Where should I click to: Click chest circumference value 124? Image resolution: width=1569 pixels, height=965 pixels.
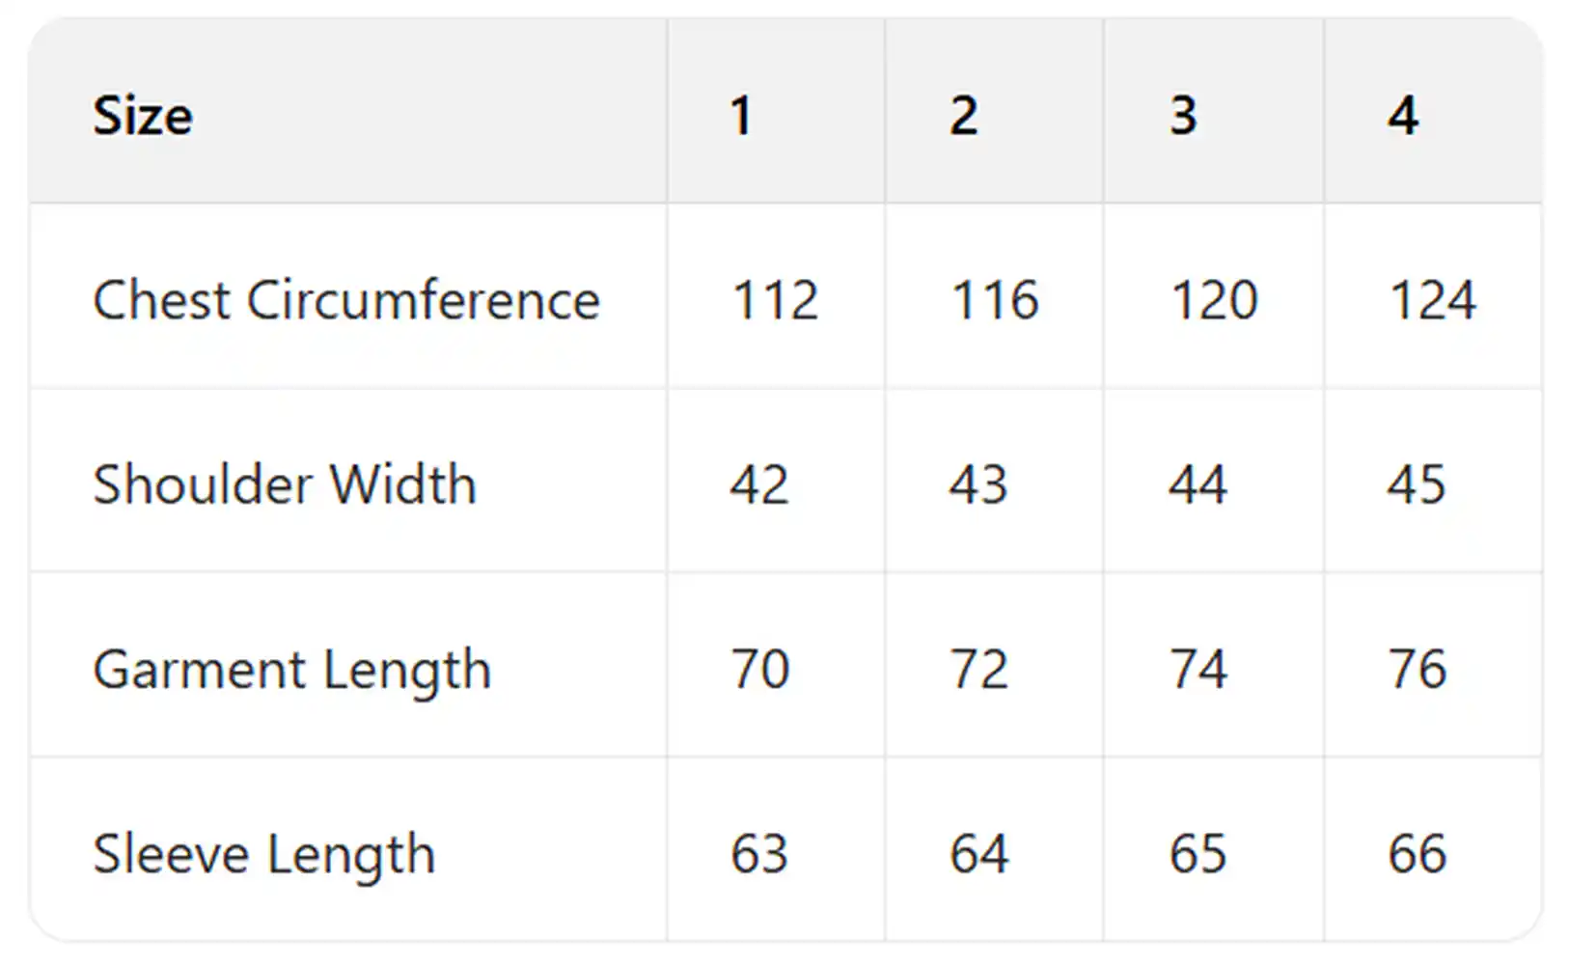tap(1433, 299)
